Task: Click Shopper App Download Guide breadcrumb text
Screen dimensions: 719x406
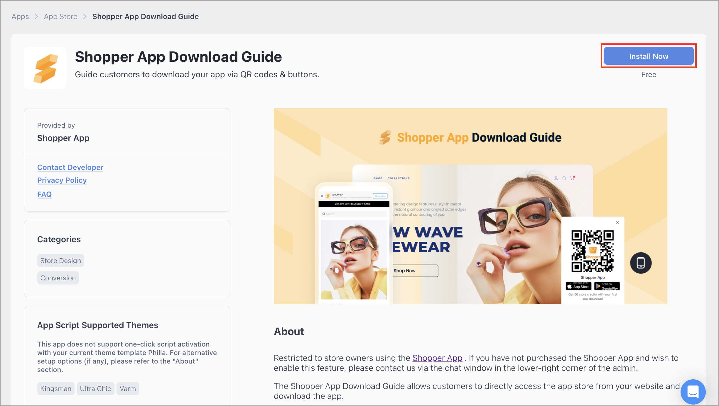Action: pos(146,16)
